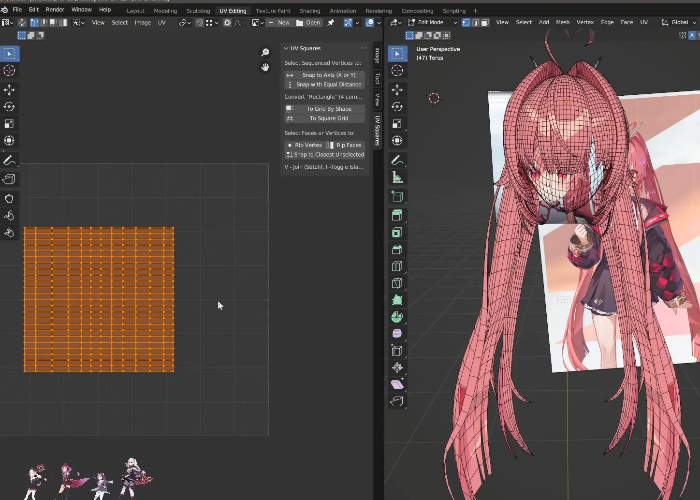Click the pan hand icon in UV editor
The width and height of the screenshot is (700, 500).
tap(265, 68)
